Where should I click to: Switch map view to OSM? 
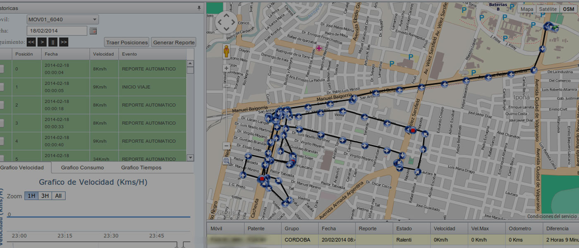coord(569,9)
